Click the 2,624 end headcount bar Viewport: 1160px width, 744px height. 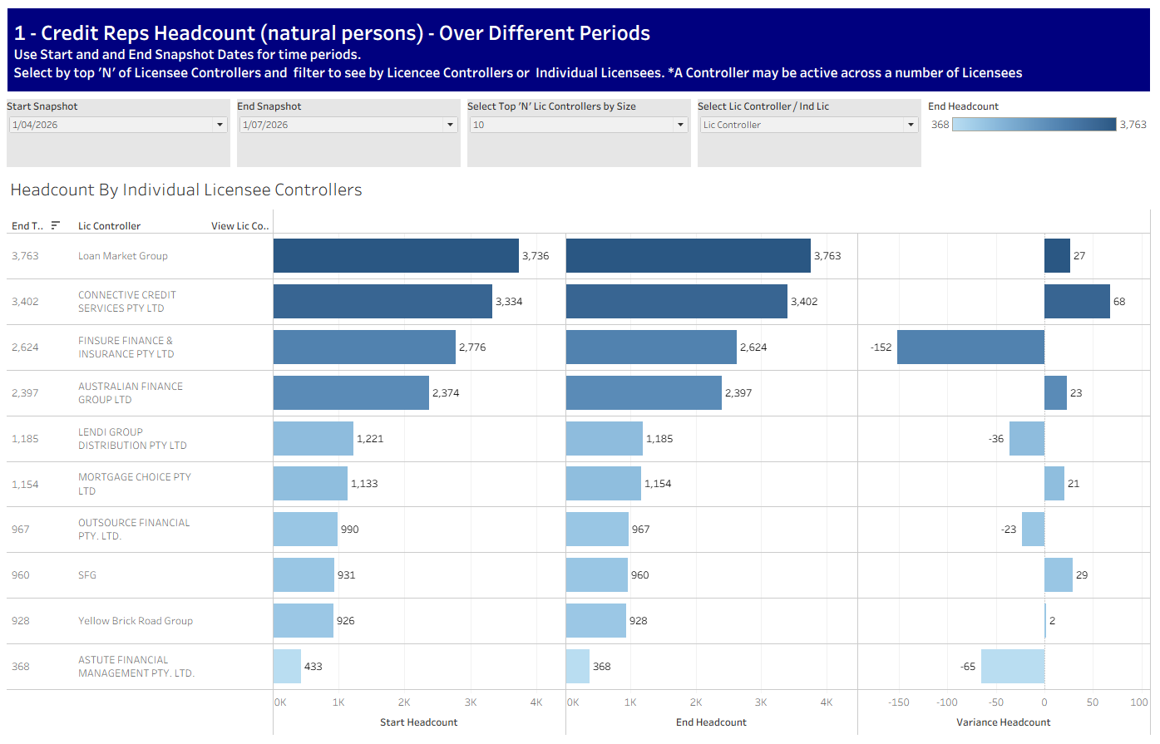[651, 347]
